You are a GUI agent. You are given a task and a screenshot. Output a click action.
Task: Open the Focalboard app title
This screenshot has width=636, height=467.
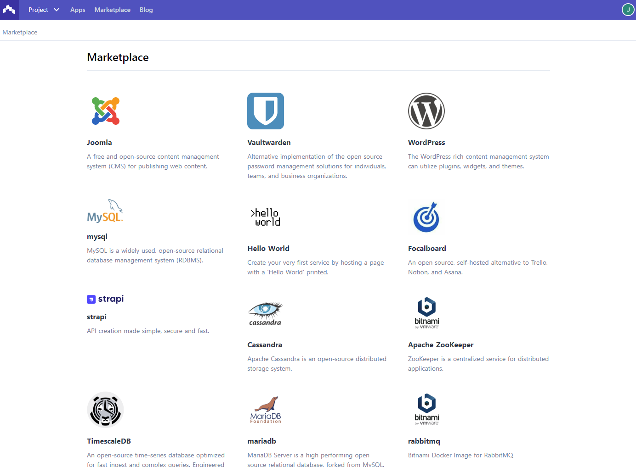click(427, 249)
